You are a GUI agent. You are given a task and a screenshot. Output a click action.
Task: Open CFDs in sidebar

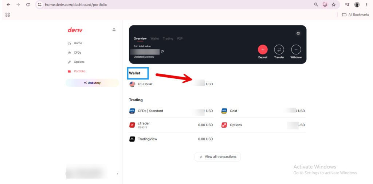(78, 53)
